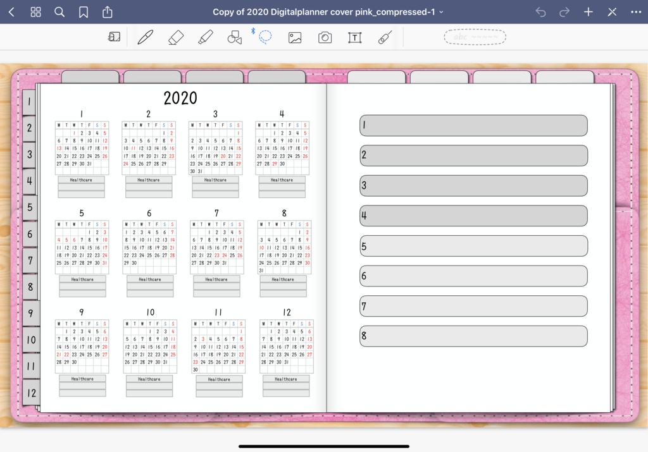The width and height of the screenshot is (648, 452).
Task: Open search within the document
Action: [59, 11]
